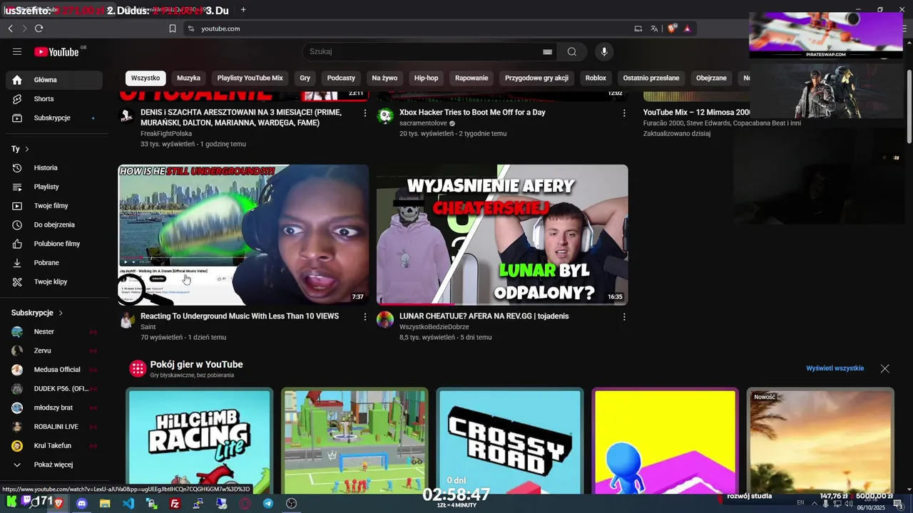Click the search magnifier button
Screen dimensions: 913x513
(x=572, y=51)
